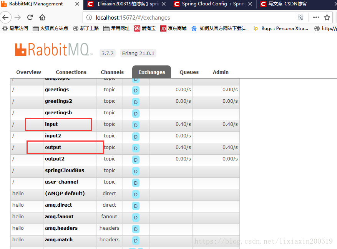
Task: Open the input exchange
Action: click(51, 124)
